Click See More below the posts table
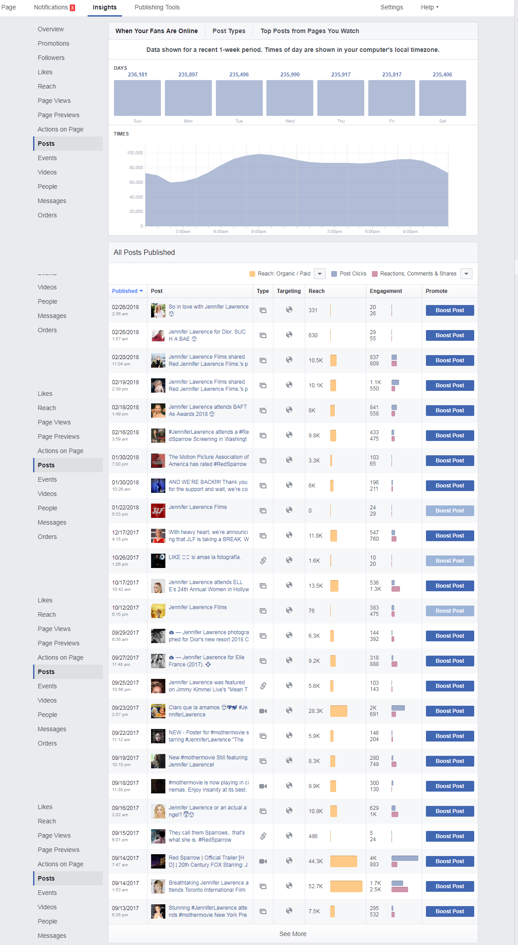518x945 pixels. [x=293, y=934]
